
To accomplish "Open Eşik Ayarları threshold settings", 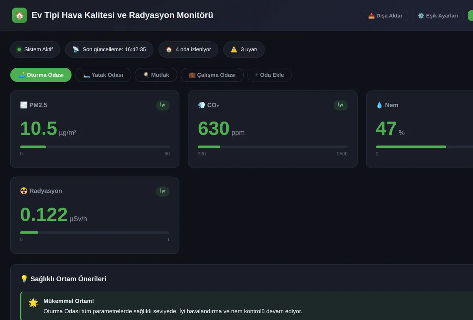I will pyautogui.click(x=438, y=16).
